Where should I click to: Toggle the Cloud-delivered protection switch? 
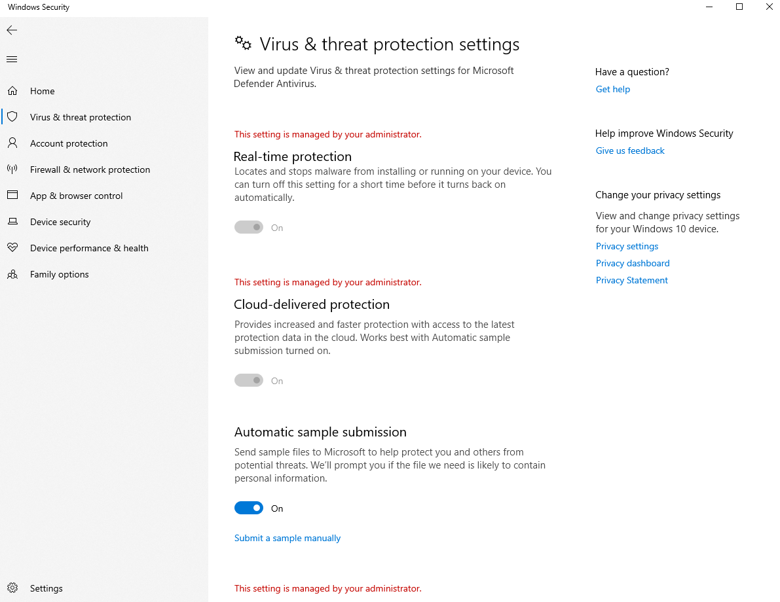pos(249,381)
